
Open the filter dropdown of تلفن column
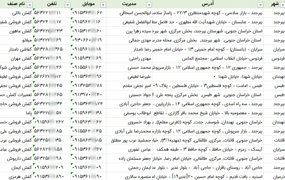coord(68,5)
